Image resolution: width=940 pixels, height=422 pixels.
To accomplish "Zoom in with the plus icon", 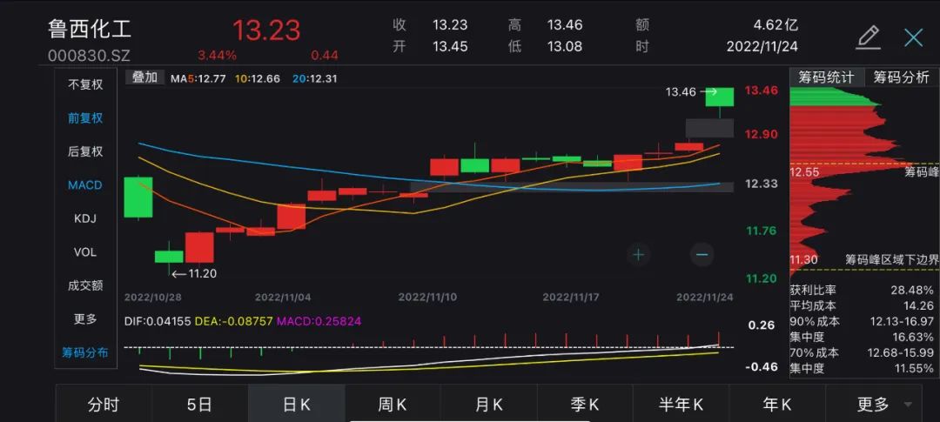I will tap(639, 254).
